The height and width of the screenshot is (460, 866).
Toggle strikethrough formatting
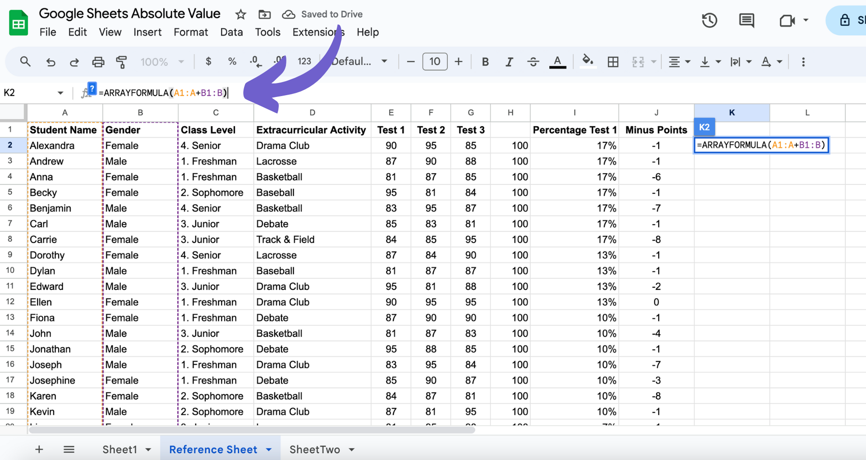[533, 62]
